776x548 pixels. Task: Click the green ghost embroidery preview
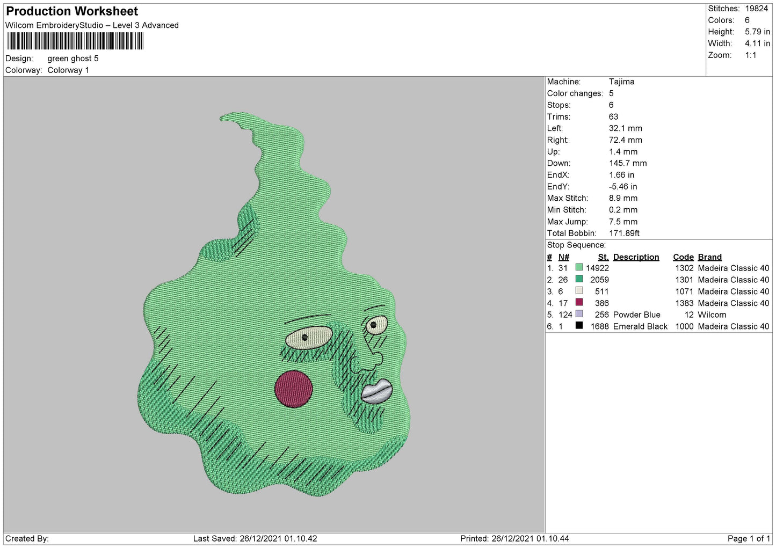coord(274,304)
